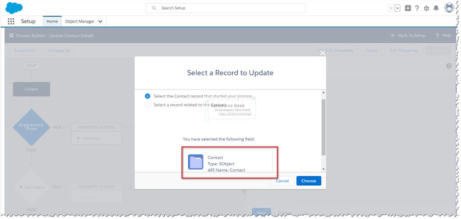Screen dimensions: 461x219
Task: Click the Salesforce cloud logo
Action: 14,8
